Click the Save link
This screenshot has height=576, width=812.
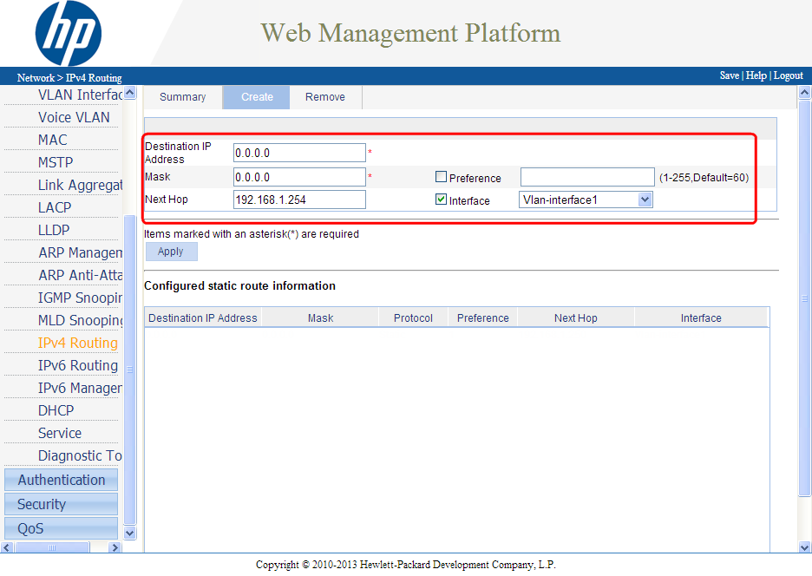pyautogui.click(x=729, y=75)
